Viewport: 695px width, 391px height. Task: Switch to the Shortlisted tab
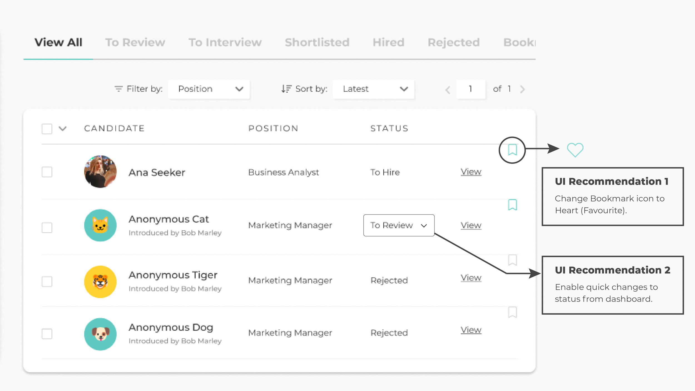click(317, 43)
